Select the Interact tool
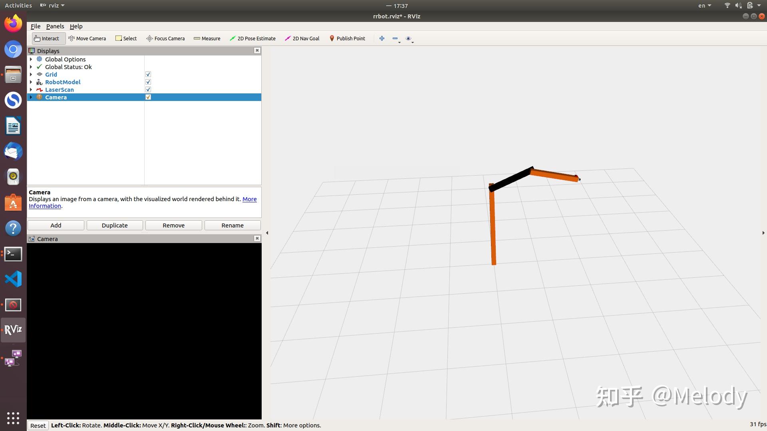The height and width of the screenshot is (431, 767). [47, 38]
